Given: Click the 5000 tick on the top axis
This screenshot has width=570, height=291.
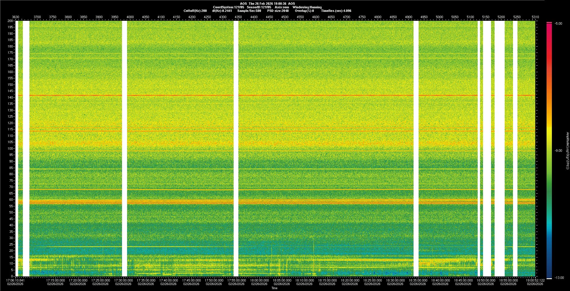Looking at the screenshot, I should tap(439, 17).
